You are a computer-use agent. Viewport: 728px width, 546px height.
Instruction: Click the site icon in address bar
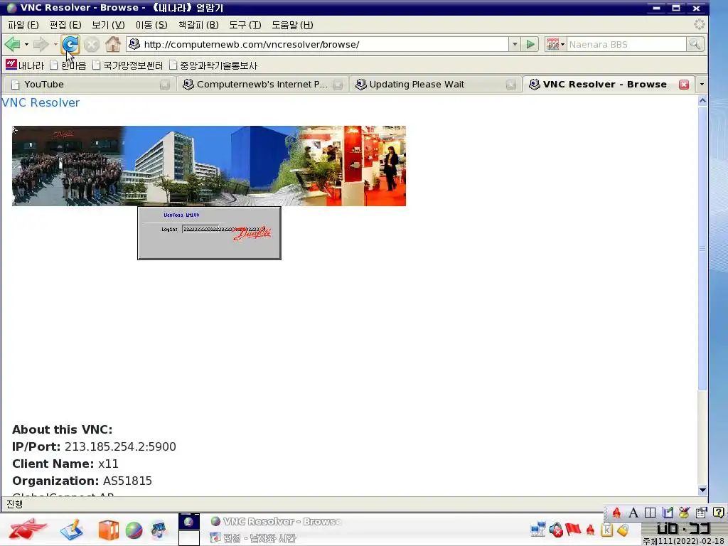click(x=134, y=44)
